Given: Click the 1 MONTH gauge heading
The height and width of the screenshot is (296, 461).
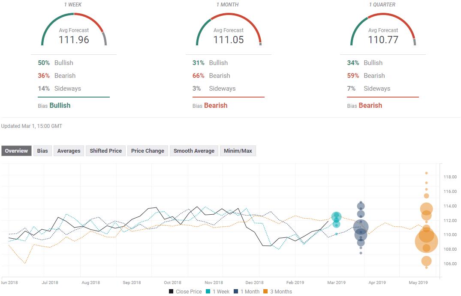Looking at the screenshot, I should 228,5.
